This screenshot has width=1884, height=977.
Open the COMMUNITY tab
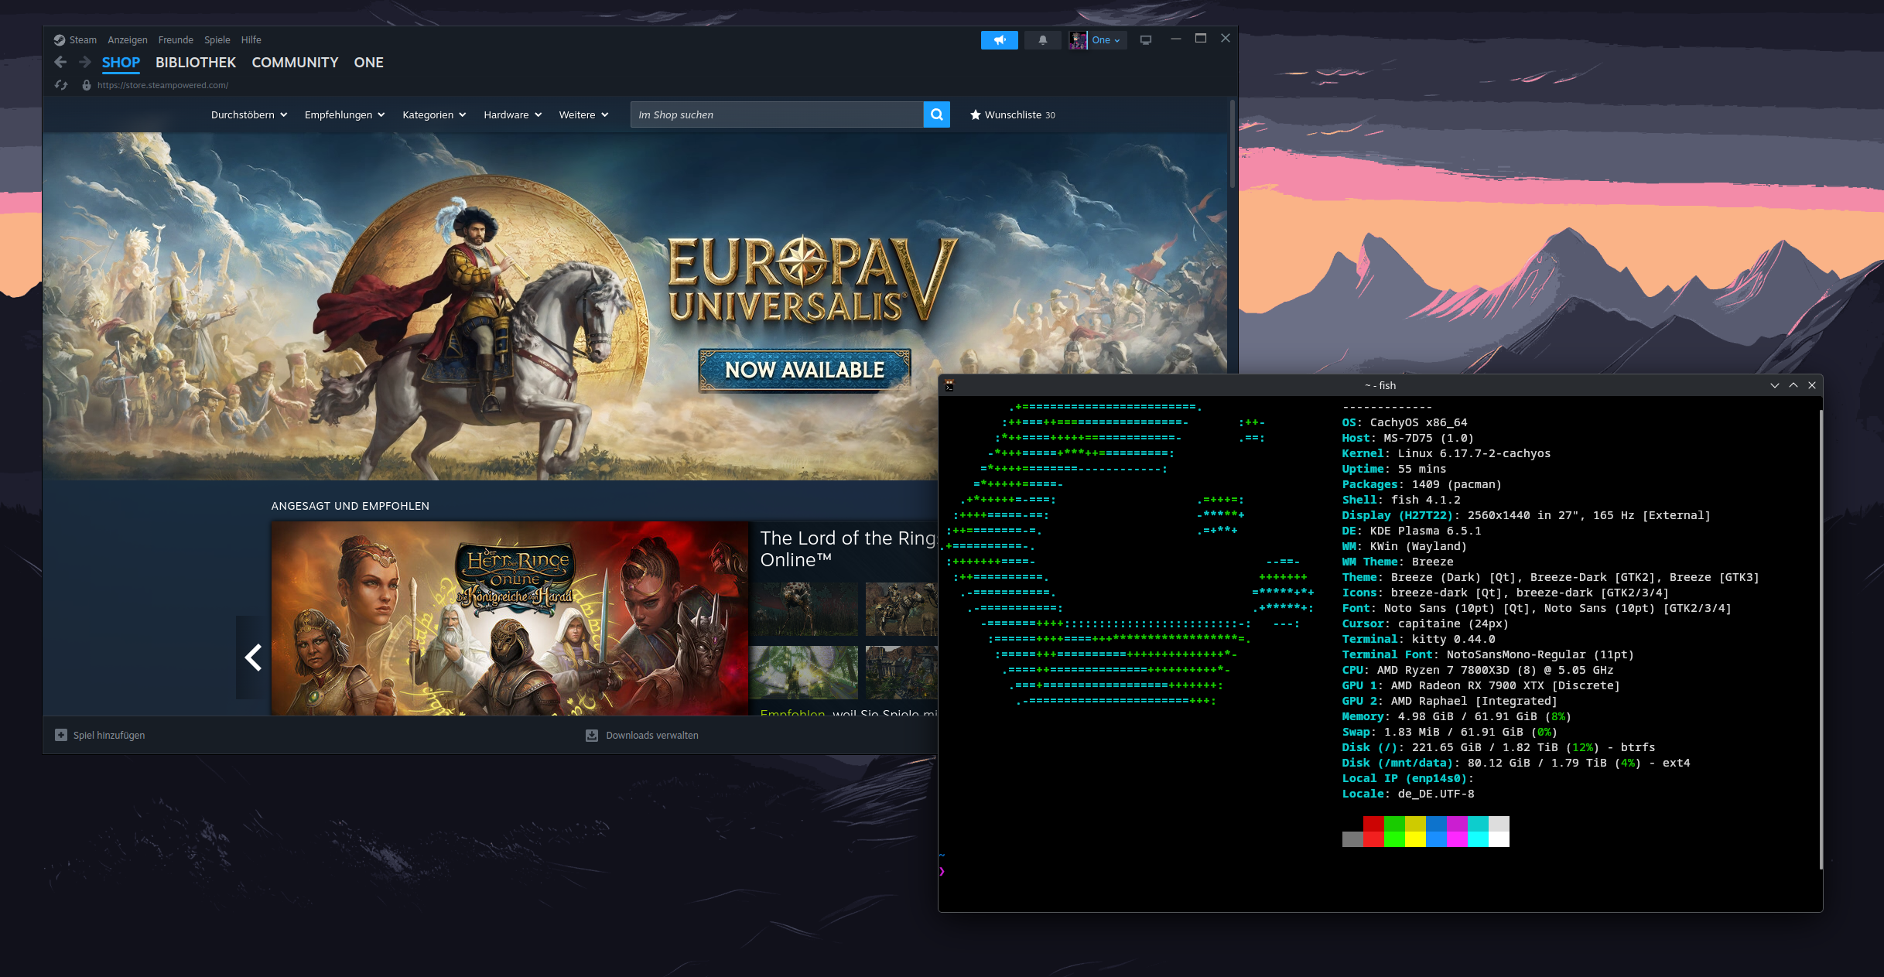pos(295,63)
